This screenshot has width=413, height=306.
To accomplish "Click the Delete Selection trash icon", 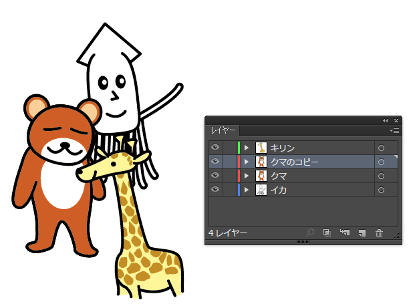I will 379,233.
